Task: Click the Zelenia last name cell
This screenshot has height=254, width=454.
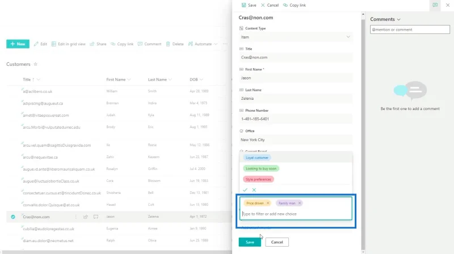Action: click(x=153, y=217)
